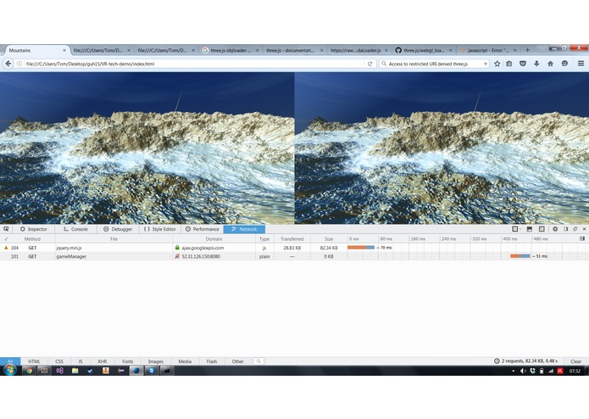Switch to three.js objloader Google tab
The image size is (589, 419).
tap(230, 50)
